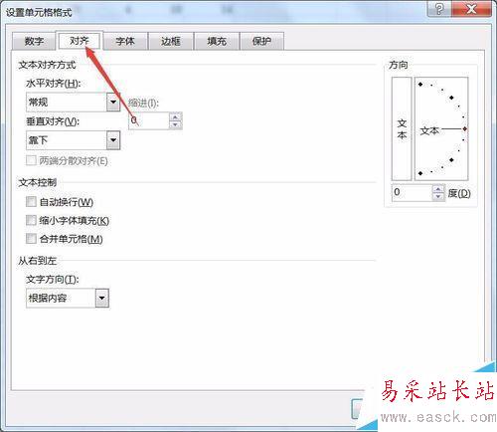The width and height of the screenshot is (497, 432).
Task: Enable the 自动换行 checkbox
Action: [31, 201]
